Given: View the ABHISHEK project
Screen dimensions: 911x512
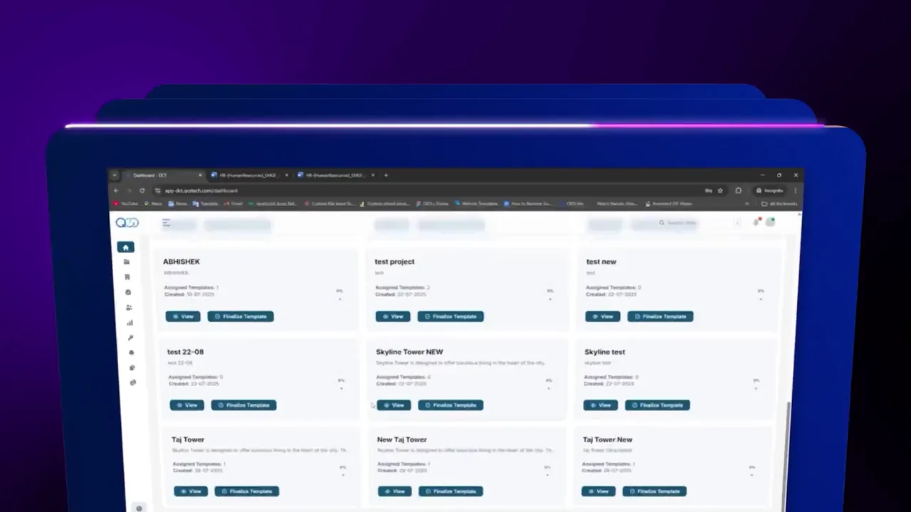Looking at the screenshot, I should (183, 316).
